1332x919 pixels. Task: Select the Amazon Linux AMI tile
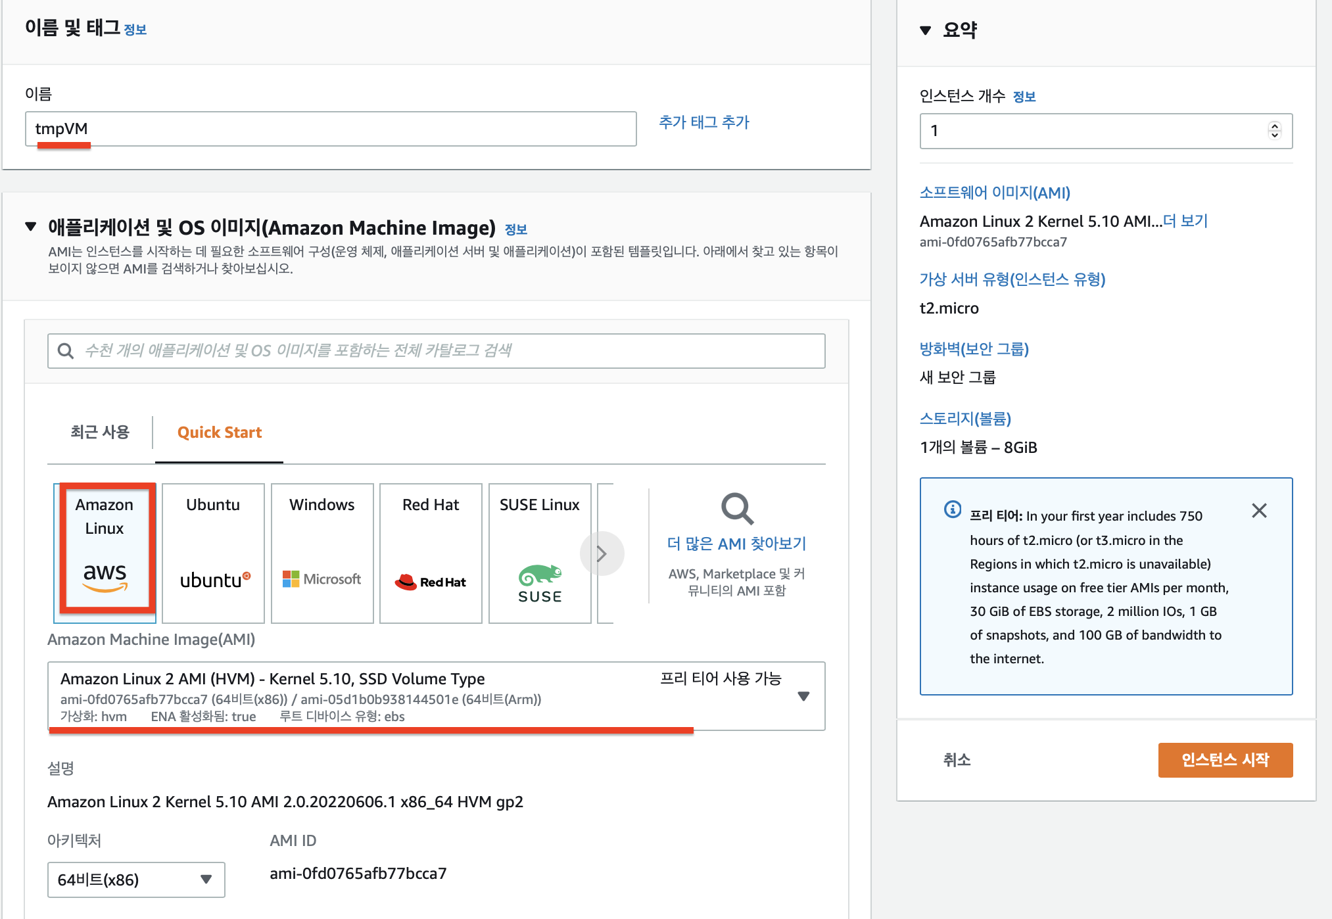pyautogui.click(x=105, y=552)
